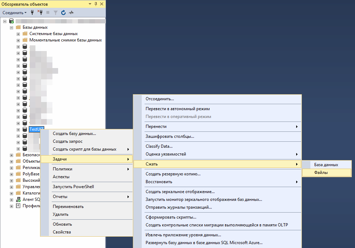Expand the Моментальные снимки базы данных node
The image size is (355, 248).
[17, 40]
